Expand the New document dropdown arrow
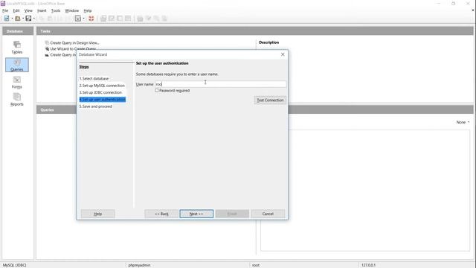The width and height of the screenshot is (476, 268). pyautogui.click(x=12, y=19)
